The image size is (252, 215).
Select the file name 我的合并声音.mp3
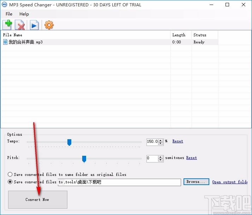click(26, 42)
